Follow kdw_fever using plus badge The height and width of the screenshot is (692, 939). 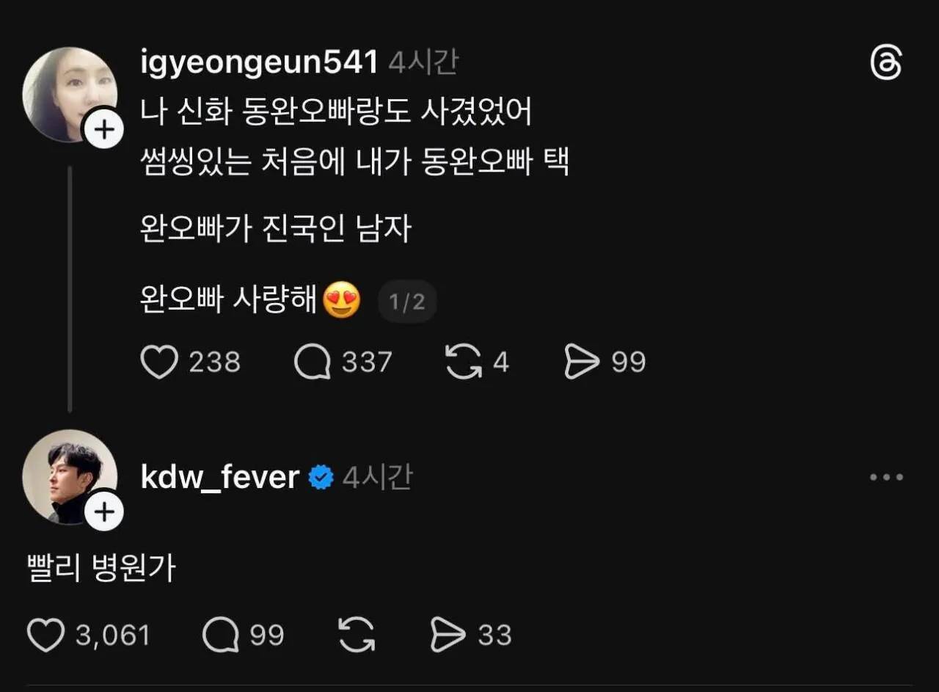[104, 511]
